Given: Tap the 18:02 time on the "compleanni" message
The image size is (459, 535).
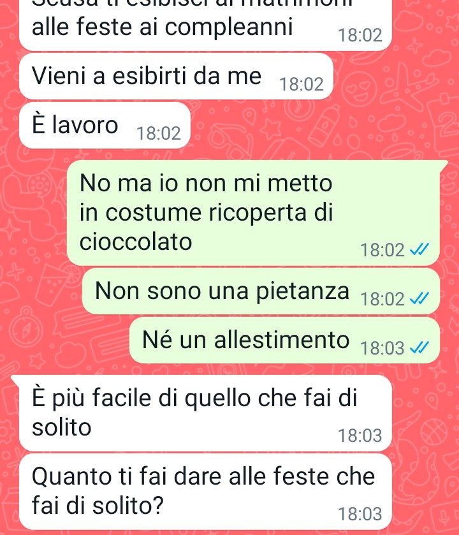Looking at the screenshot, I should click(x=360, y=35).
